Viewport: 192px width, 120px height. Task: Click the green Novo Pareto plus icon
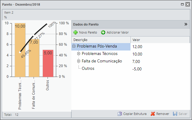[75, 32]
